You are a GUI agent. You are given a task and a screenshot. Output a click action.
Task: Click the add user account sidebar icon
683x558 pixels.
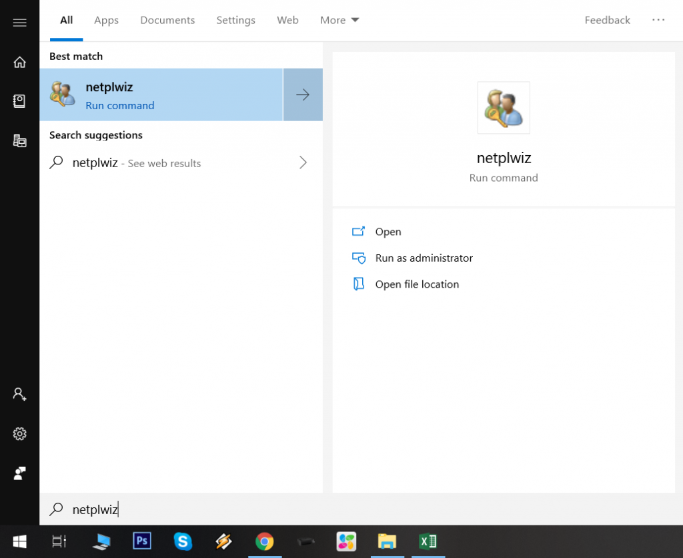click(19, 394)
